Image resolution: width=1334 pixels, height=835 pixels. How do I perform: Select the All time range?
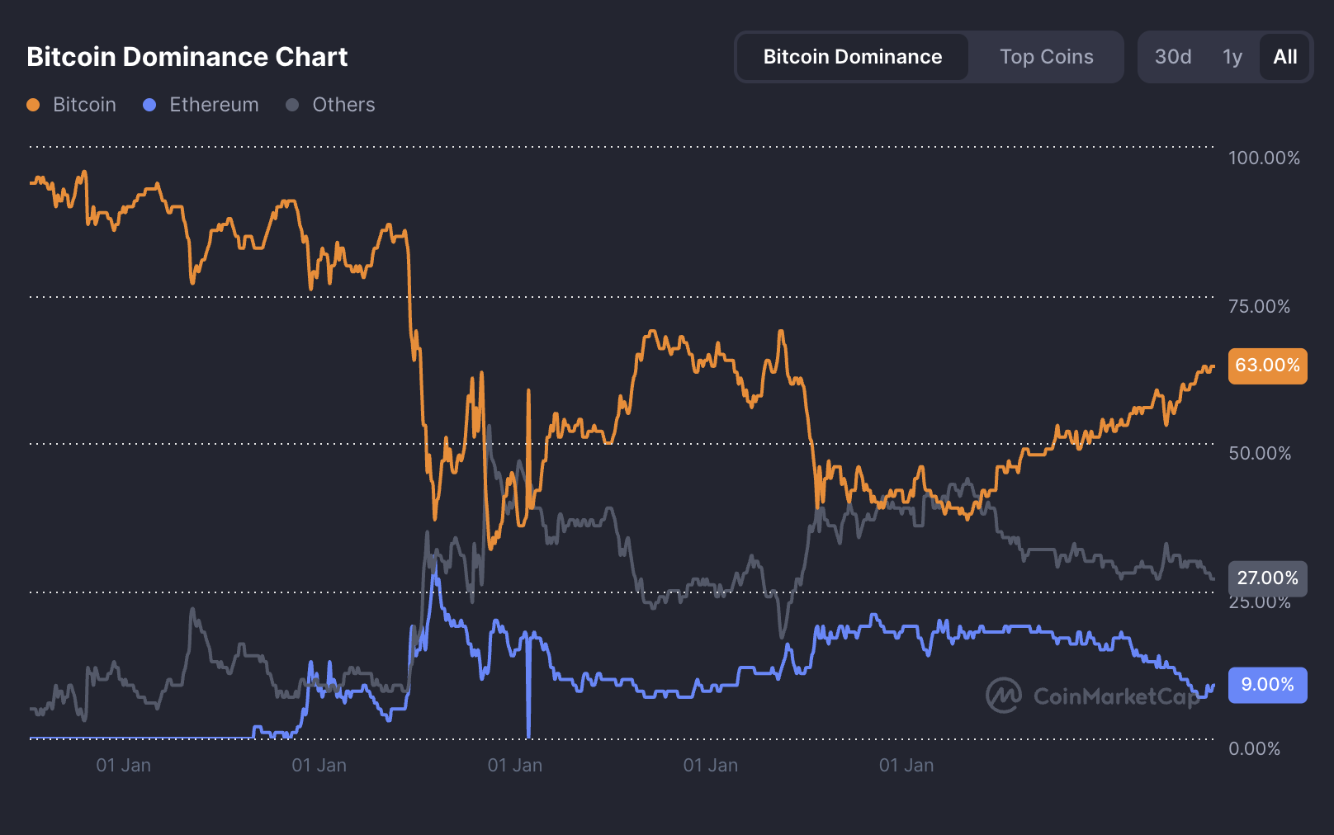coord(1284,56)
